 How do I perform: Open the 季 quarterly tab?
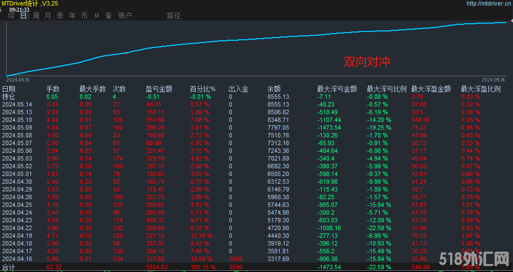click(x=60, y=15)
